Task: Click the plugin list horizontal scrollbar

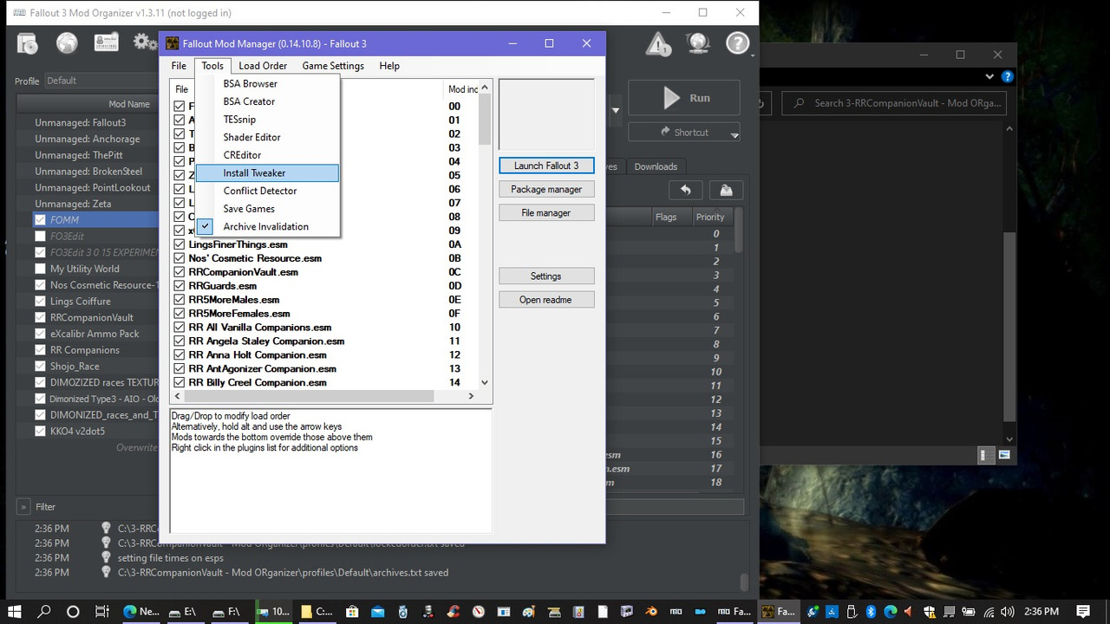Action: pyautogui.click(x=307, y=396)
